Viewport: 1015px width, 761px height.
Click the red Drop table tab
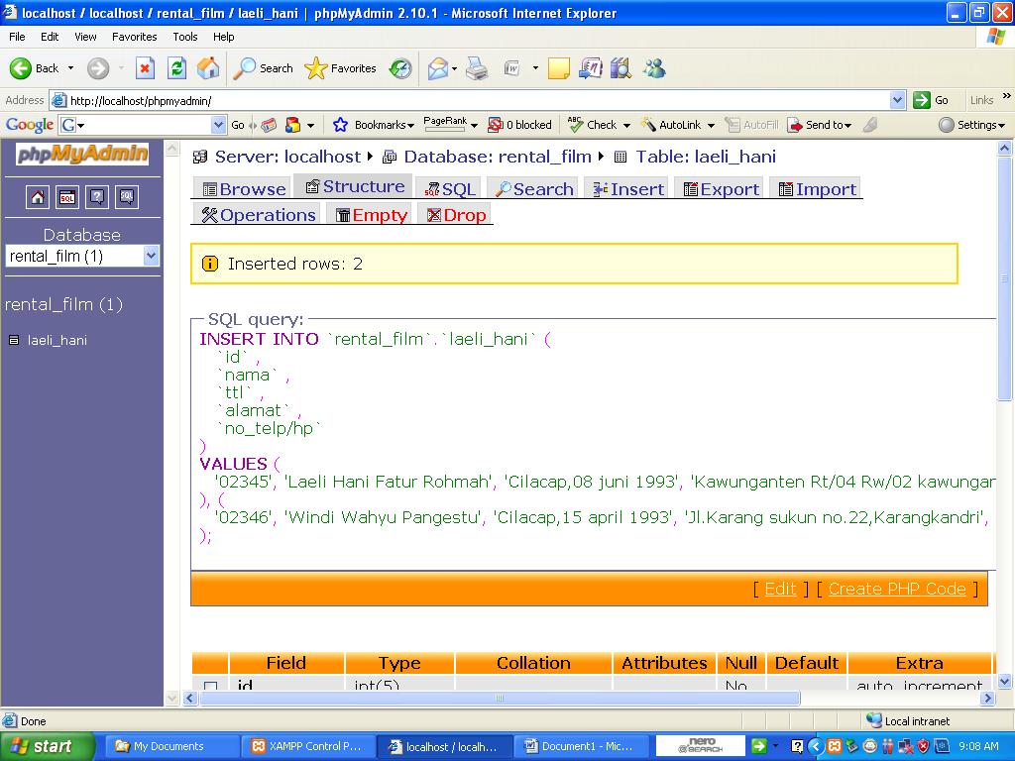click(456, 215)
